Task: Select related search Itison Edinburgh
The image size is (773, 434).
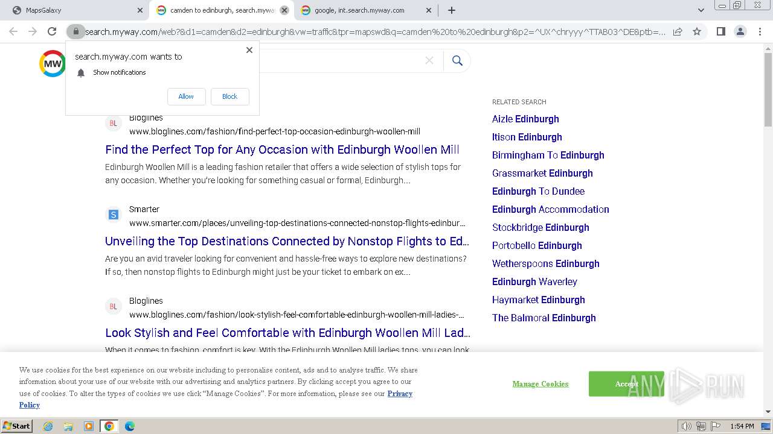Action: click(527, 137)
